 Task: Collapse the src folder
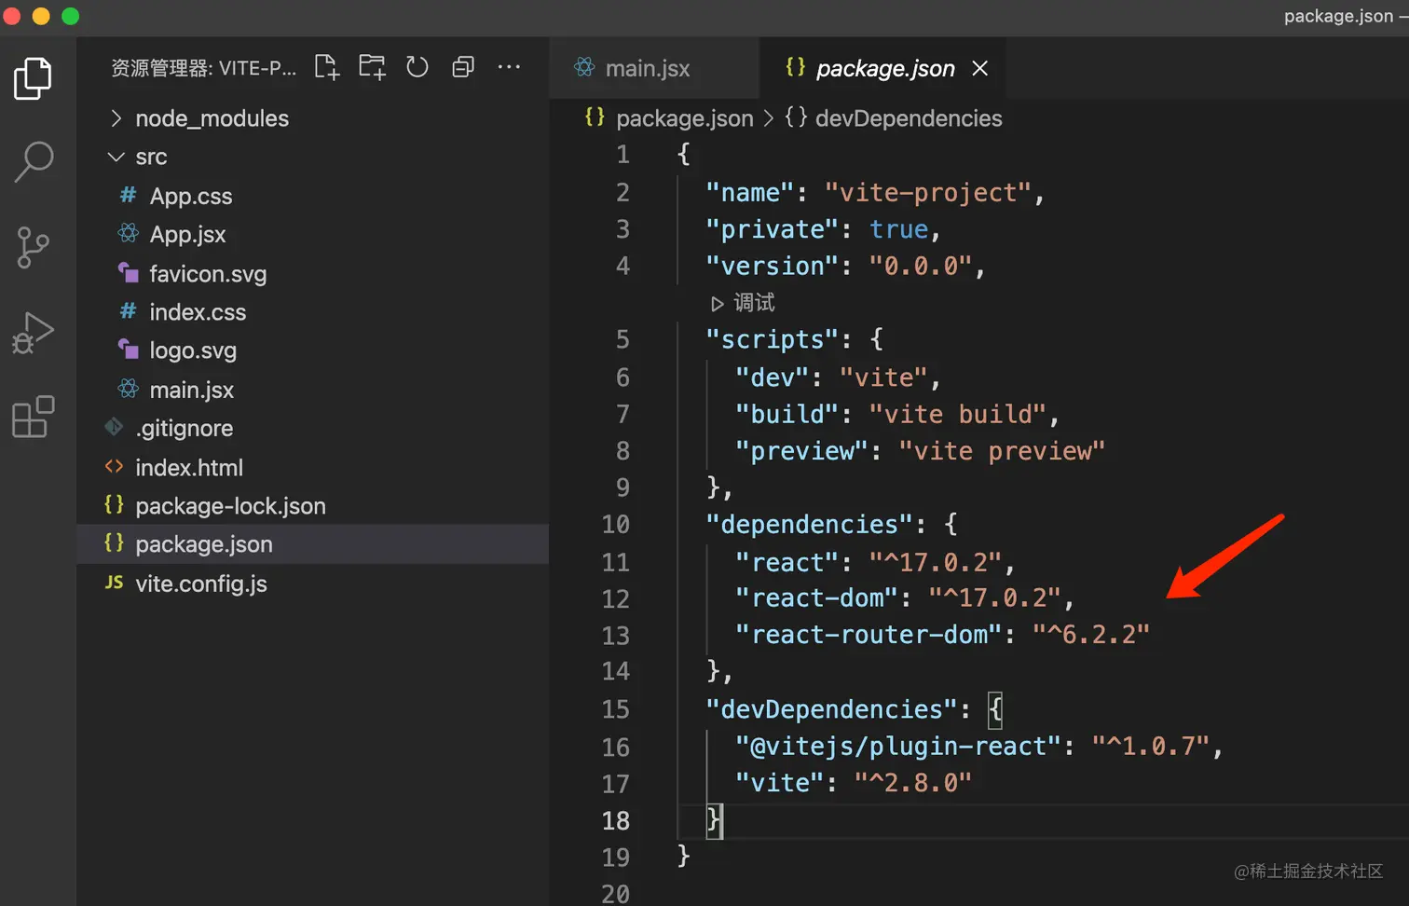point(150,157)
